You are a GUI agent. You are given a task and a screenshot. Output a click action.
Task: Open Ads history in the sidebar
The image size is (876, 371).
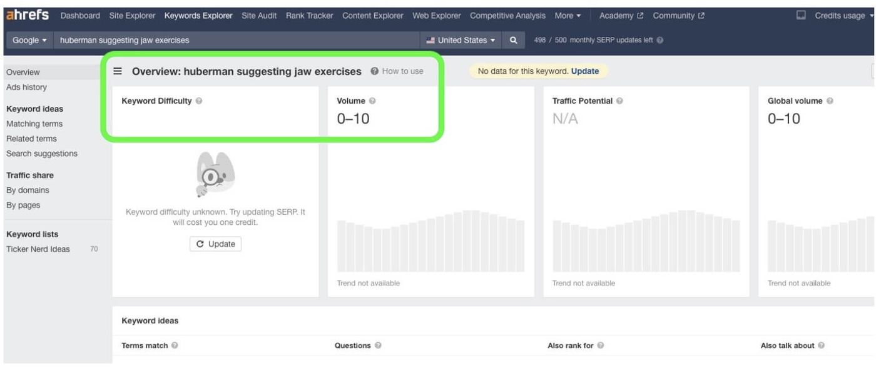coord(26,87)
